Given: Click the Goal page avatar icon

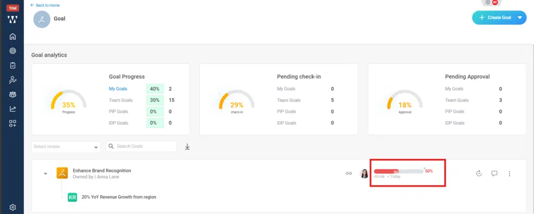Looking at the screenshot, I should click(x=42, y=19).
